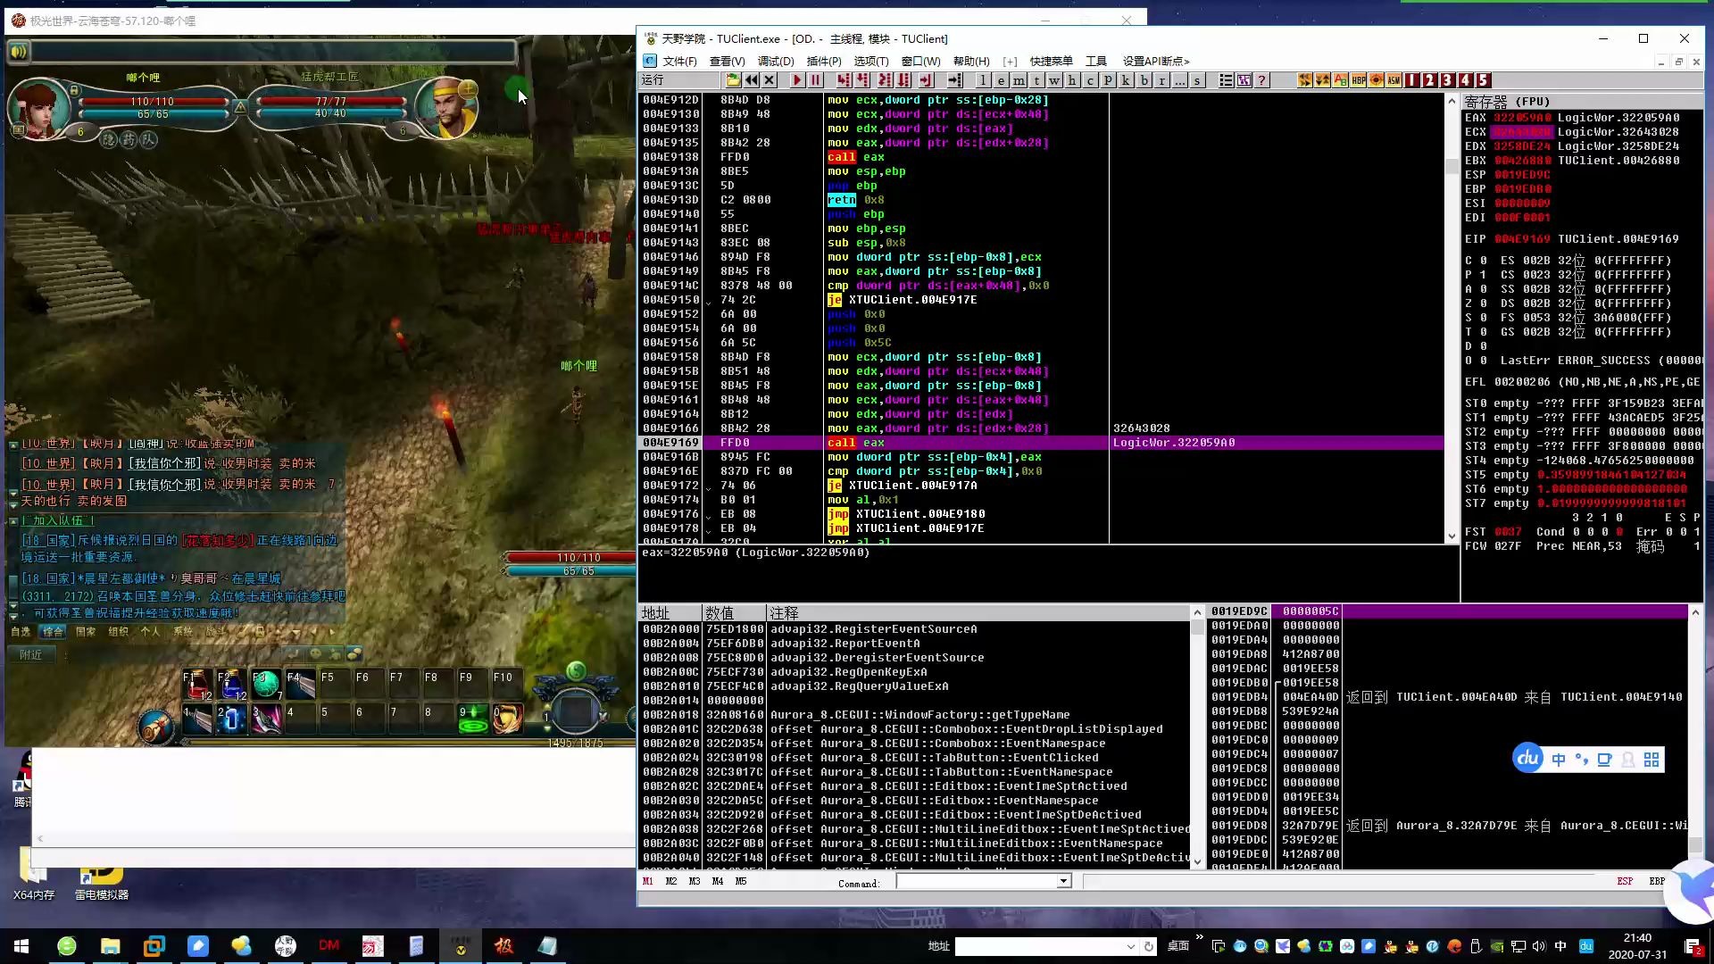Click the ASM toolbar icon
Viewport: 1714px width, 964px height.
coord(1394,80)
